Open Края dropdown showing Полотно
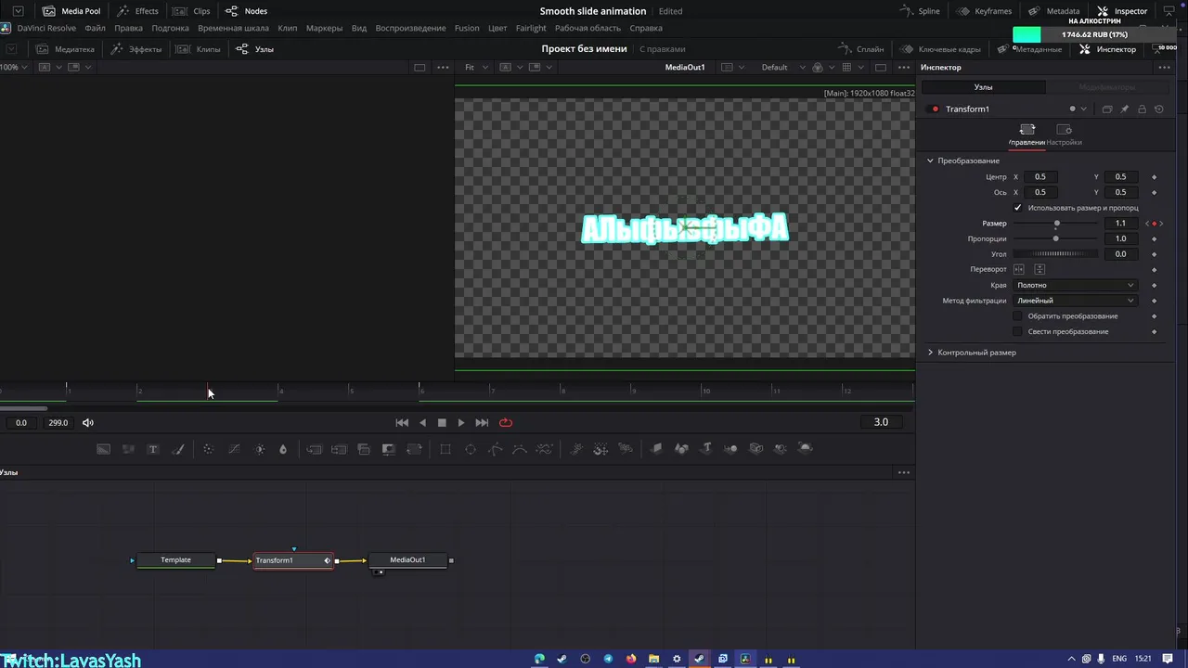The width and height of the screenshot is (1188, 668). pos(1076,285)
